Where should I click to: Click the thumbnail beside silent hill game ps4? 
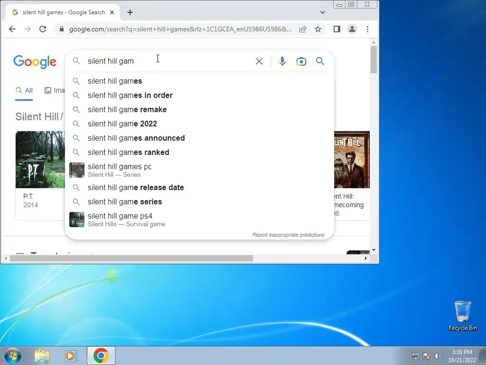pos(77,220)
